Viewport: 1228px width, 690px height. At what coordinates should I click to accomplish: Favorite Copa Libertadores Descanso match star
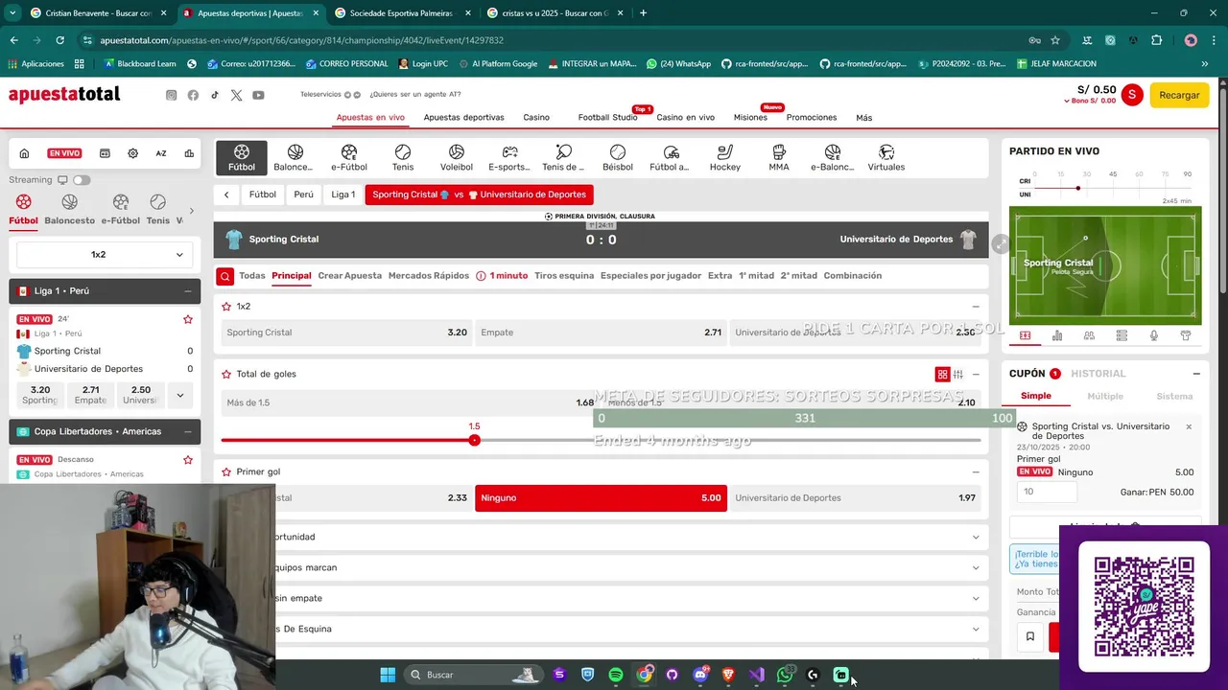(x=188, y=460)
